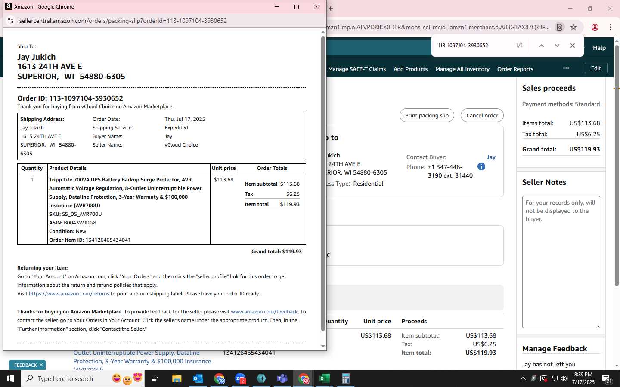Select Order ID 113-1097104-3930652 heading text
620x387 pixels.
pyautogui.click(x=70, y=98)
